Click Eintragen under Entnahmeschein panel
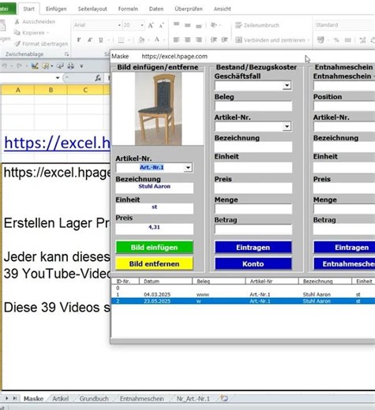The width and height of the screenshot is (375, 410). [344, 248]
